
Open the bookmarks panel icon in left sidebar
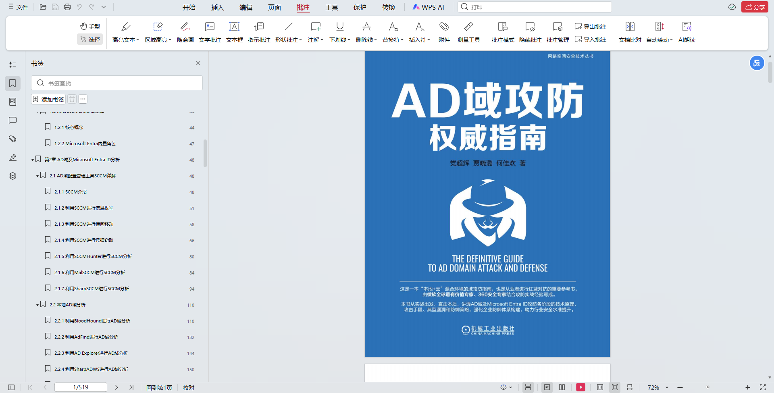pos(12,83)
